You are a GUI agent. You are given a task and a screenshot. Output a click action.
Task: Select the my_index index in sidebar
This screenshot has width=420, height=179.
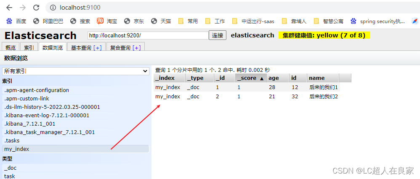75,149
